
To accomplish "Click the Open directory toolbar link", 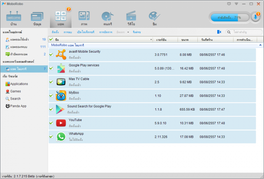I will click(86, 32).
